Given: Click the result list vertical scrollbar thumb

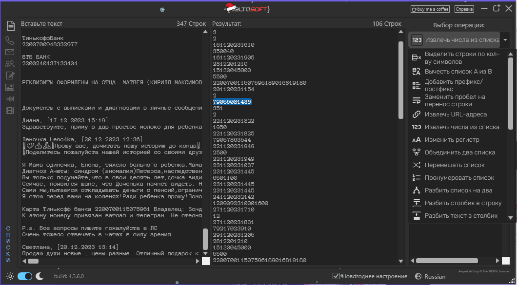Looking at the screenshot, I should 401,80.
